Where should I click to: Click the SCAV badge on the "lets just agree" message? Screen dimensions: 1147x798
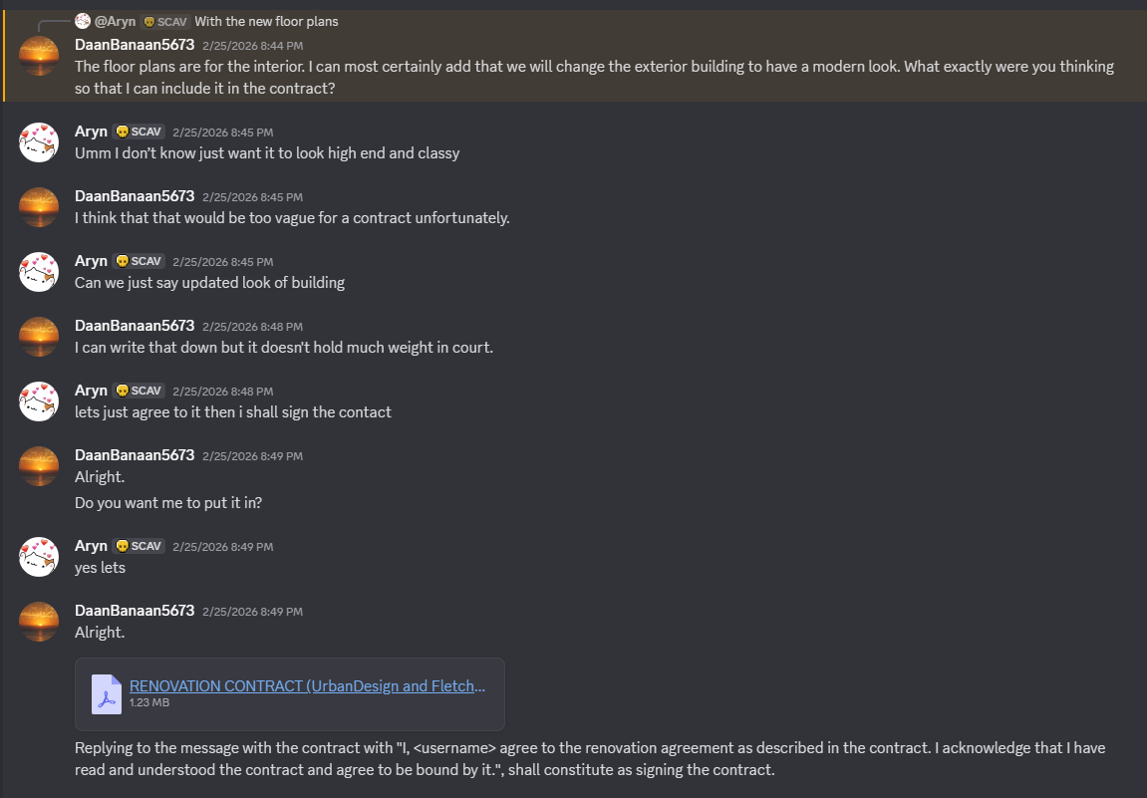(140, 391)
